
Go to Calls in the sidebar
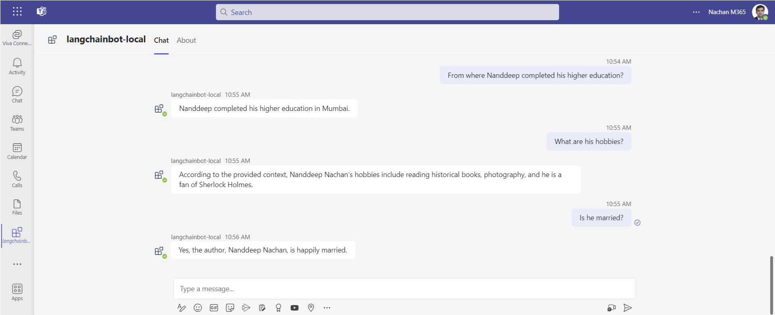(x=17, y=179)
